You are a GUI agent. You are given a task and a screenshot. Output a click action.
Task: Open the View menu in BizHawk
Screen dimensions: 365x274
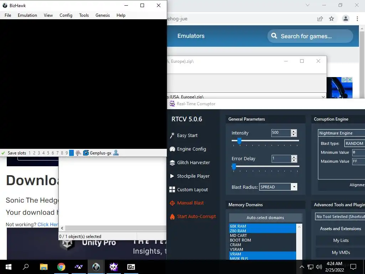[48, 15]
